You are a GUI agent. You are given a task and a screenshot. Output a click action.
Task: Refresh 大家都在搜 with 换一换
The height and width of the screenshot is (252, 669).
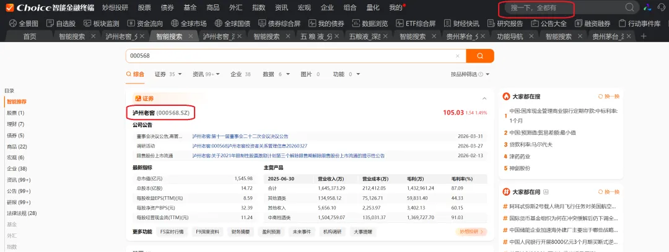(609, 97)
